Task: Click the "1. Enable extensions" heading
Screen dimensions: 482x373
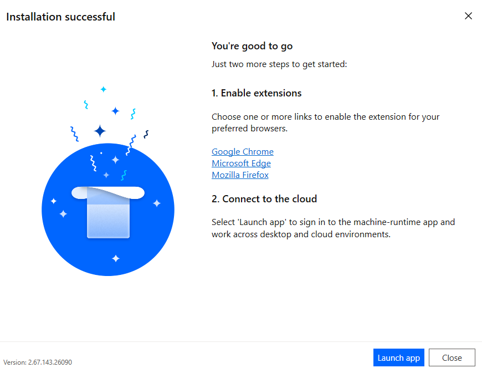Action: point(257,93)
